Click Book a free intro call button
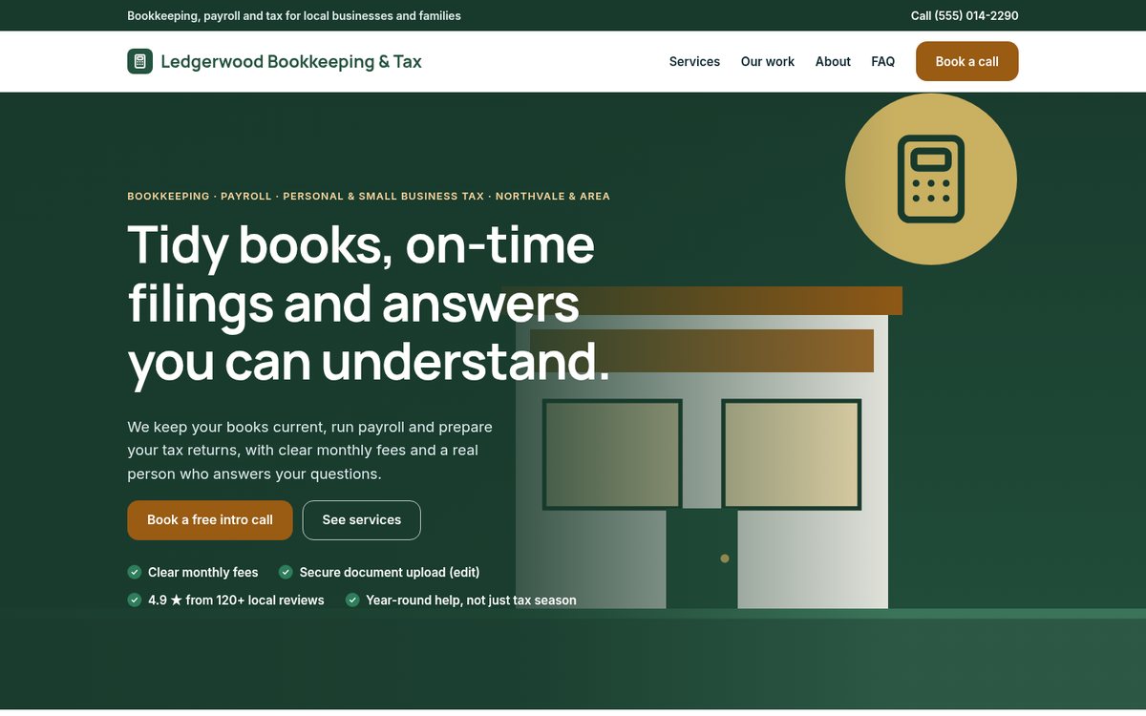The height and width of the screenshot is (716, 1146). 210,520
